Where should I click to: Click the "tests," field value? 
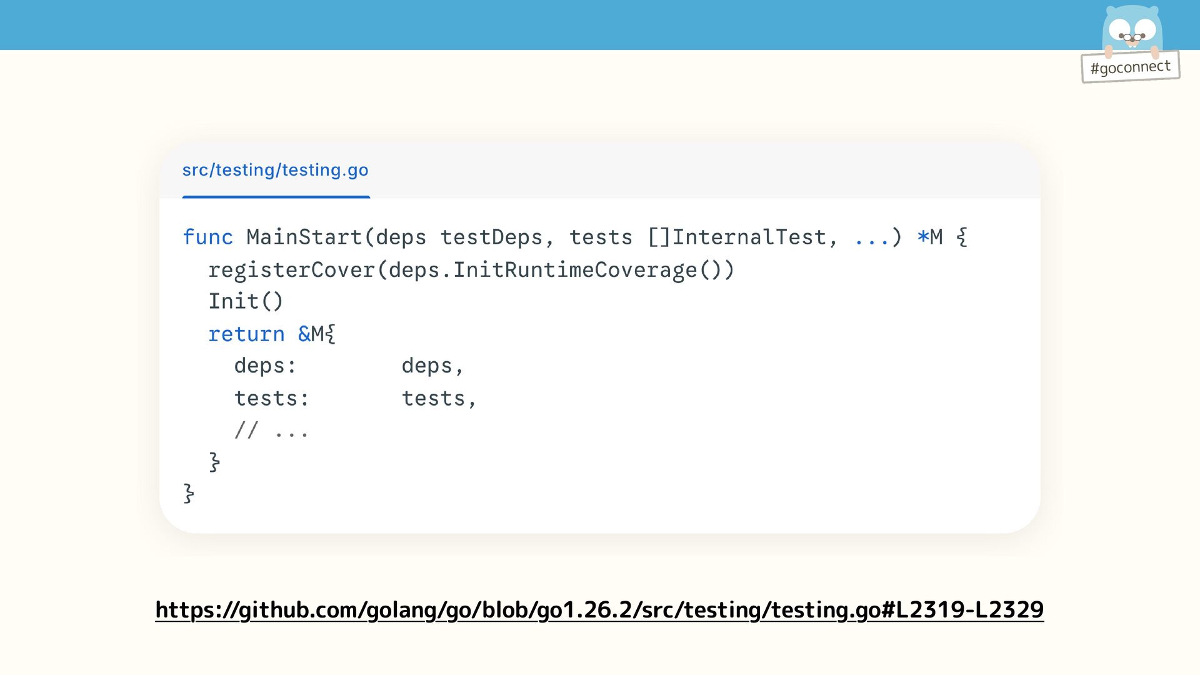tap(439, 399)
